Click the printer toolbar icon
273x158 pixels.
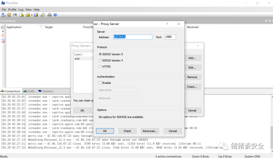49,15
